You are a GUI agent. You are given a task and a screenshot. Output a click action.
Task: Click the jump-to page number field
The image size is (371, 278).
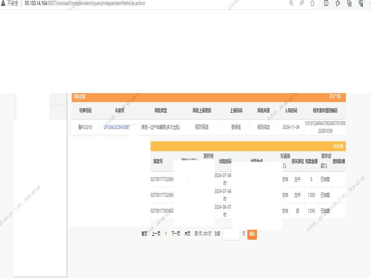tap(231, 234)
